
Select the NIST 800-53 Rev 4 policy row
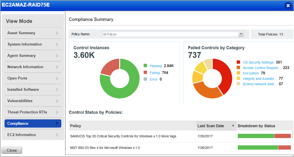pyautogui.click(x=105, y=148)
